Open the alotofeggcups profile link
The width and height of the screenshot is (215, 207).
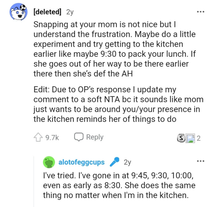click(81, 162)
